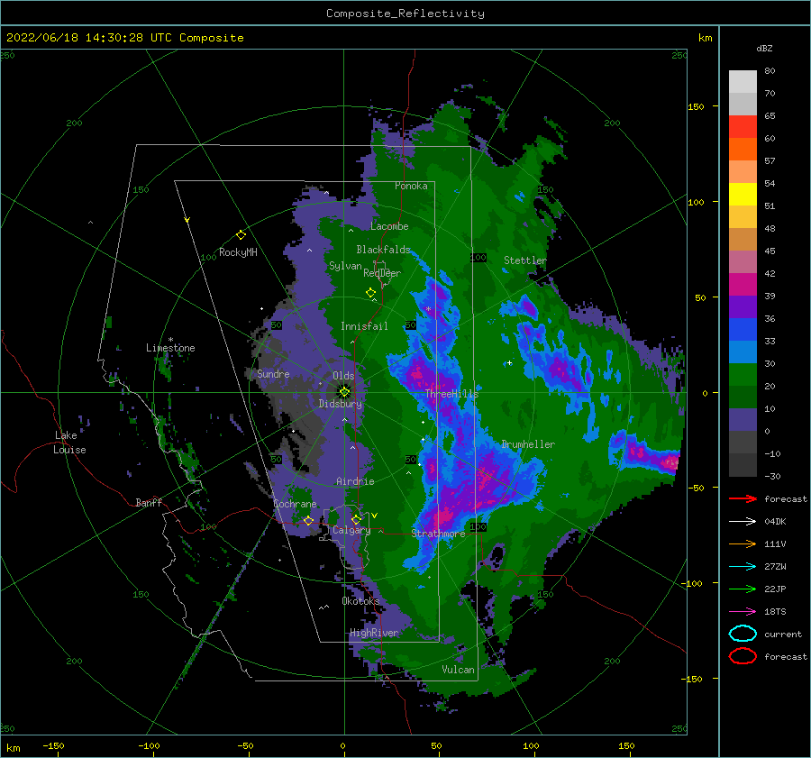Click the magenta 39 dBZ color swatch
This screenshot has width=811, height=758.
(x=743, y=285)
